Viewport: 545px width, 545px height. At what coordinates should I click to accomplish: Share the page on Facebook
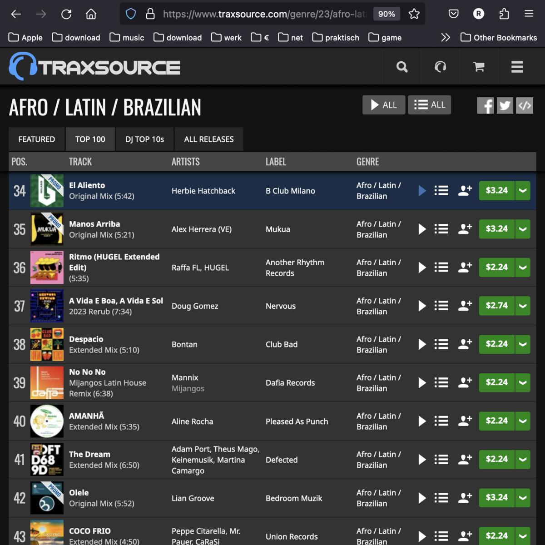(x=486, y=106)
